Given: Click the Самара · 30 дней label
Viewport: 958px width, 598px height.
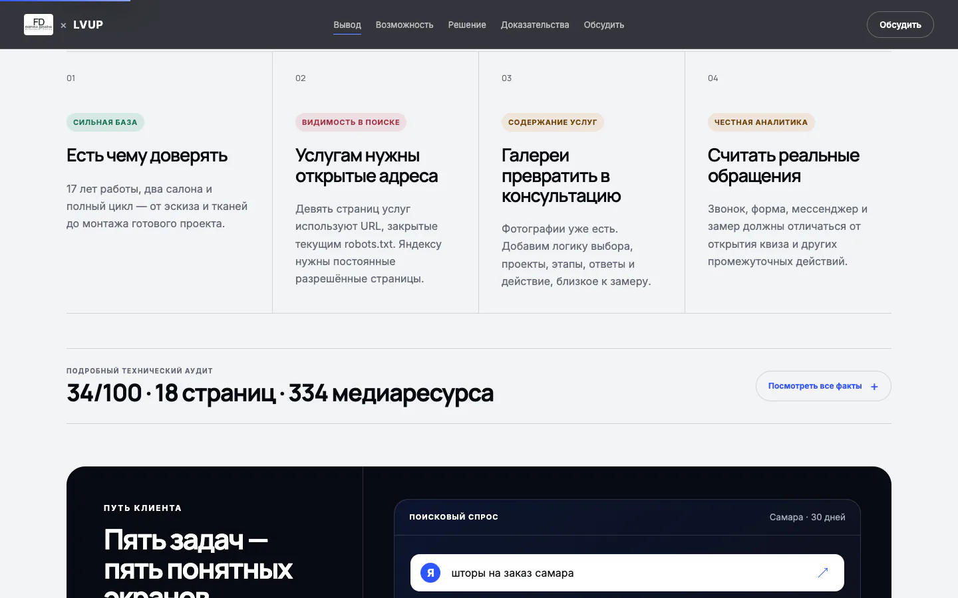Looking at the screenshot, I should [808, 517].
